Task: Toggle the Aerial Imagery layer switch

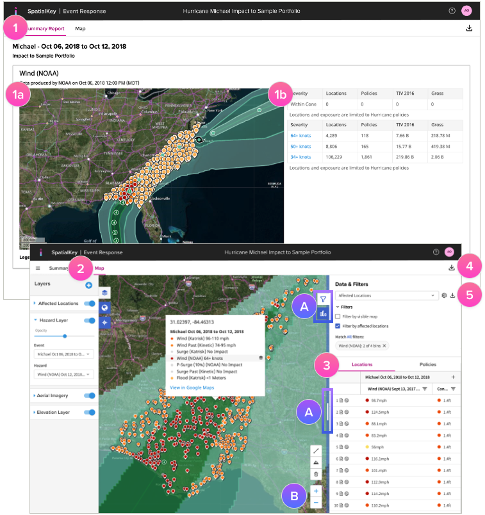Action: tap(90, 396)
